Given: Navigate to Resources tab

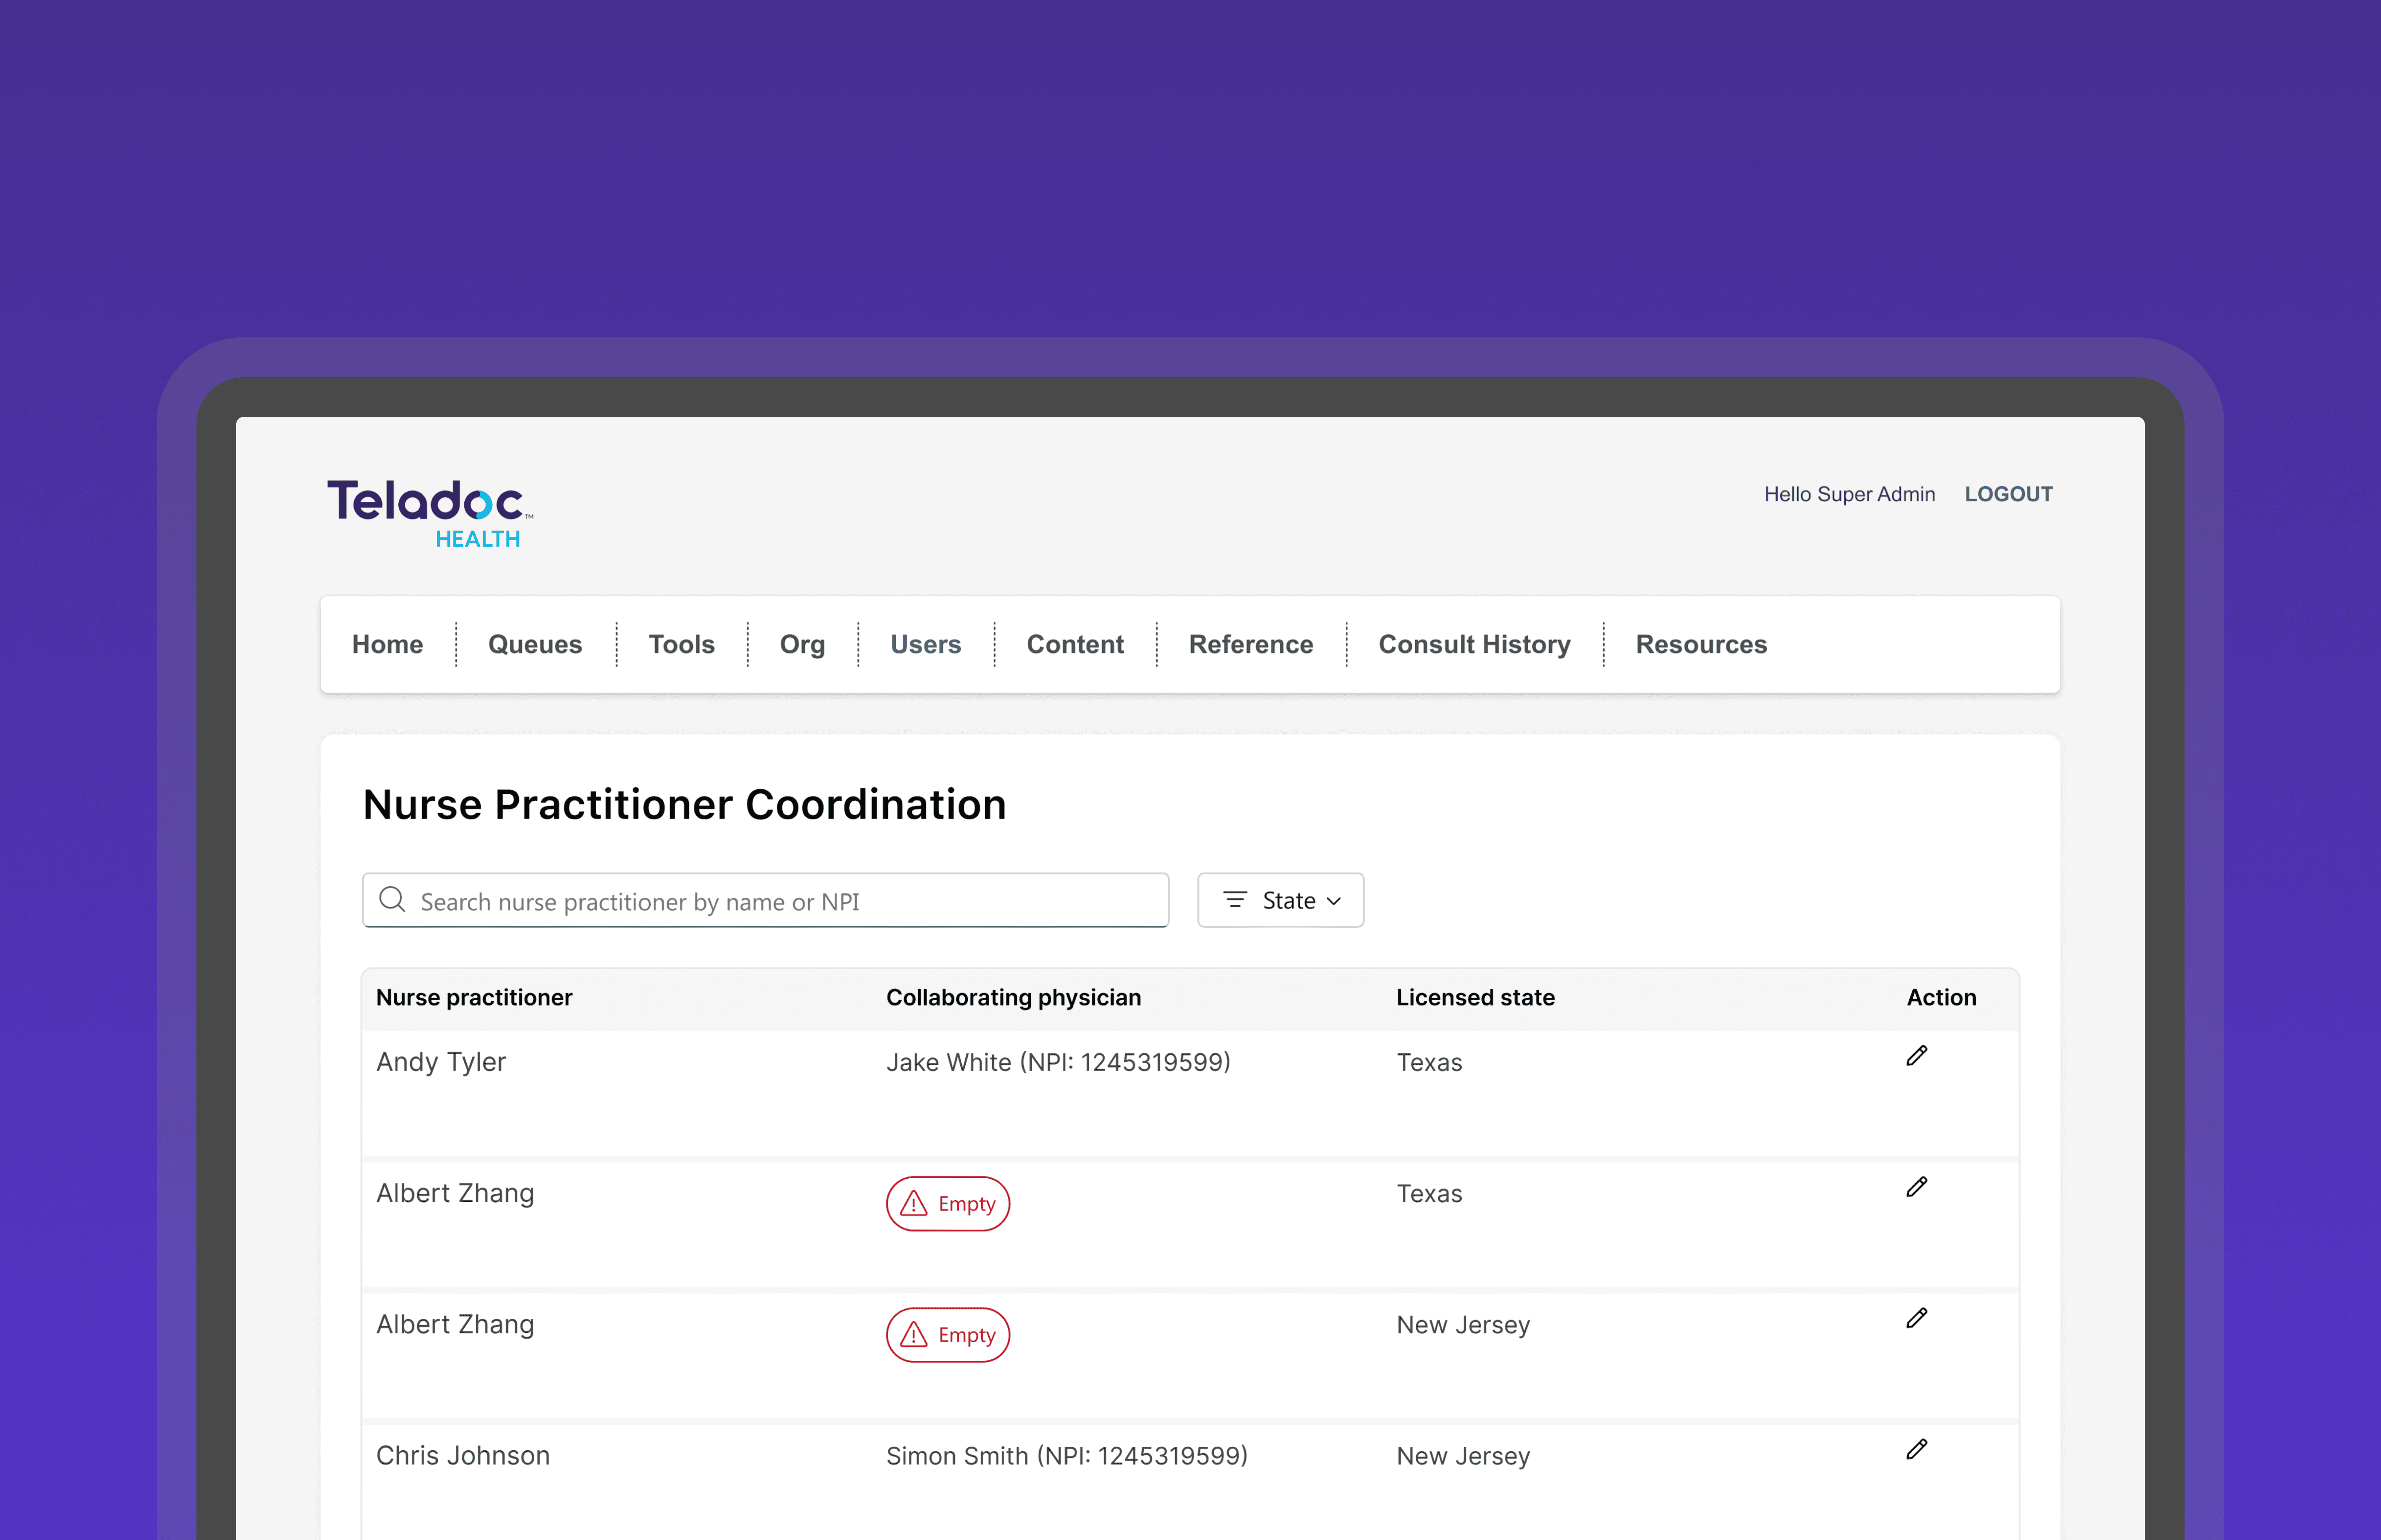Looking at the screenshot, I should coord(1701,645).
